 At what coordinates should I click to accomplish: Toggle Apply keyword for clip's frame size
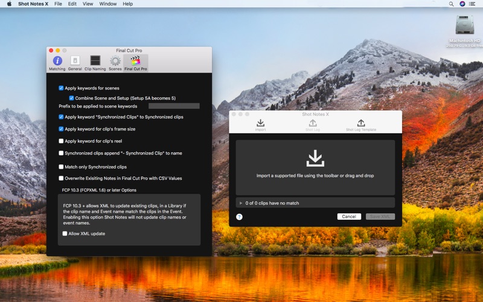pyautogui.click(x=61, y=129)
